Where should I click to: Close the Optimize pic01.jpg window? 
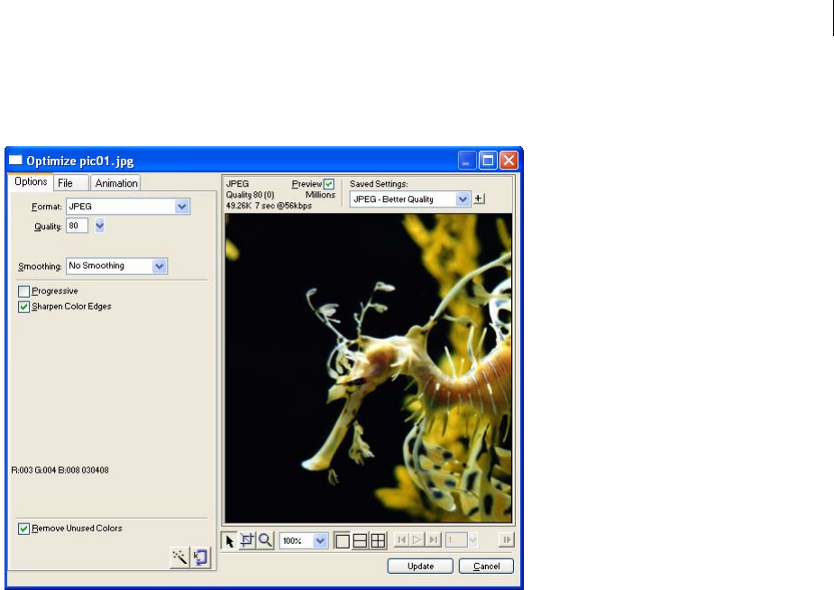[x=509, y=161]
